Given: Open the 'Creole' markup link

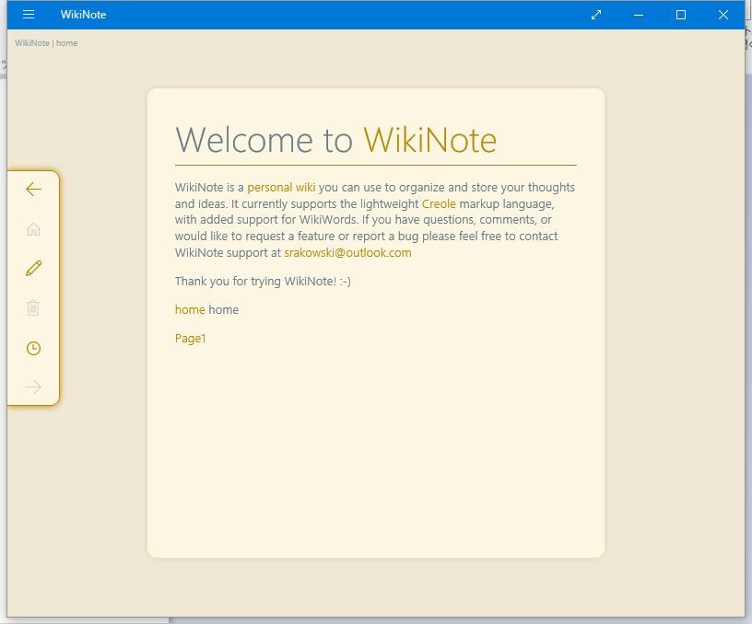Looking at the screenshot, I should (x=439, y=203).
